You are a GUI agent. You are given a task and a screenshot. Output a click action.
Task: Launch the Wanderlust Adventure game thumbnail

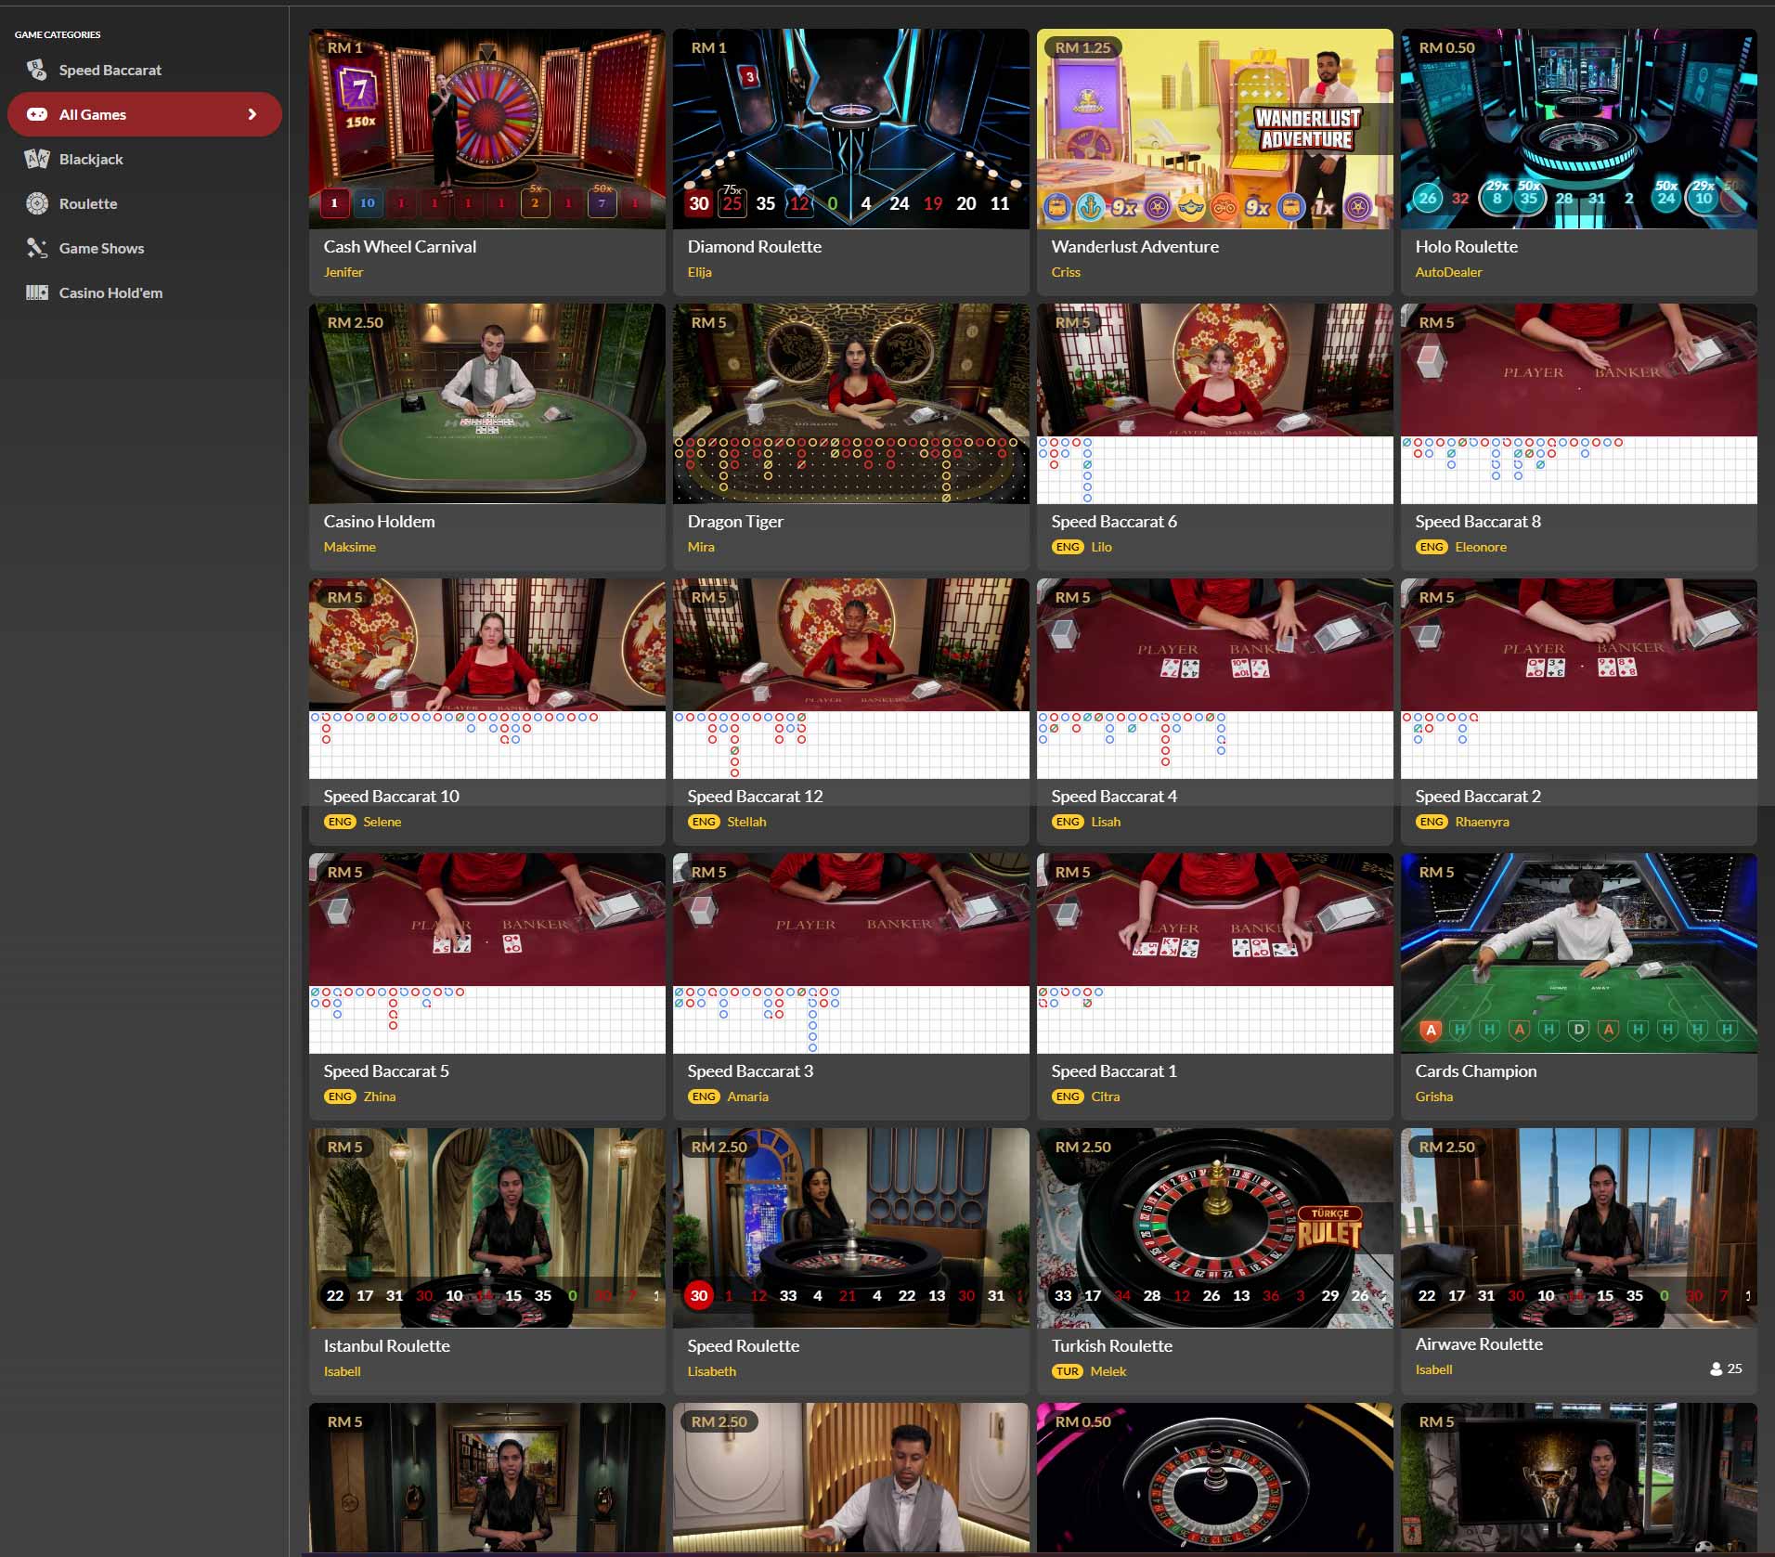pos(1214,128)
